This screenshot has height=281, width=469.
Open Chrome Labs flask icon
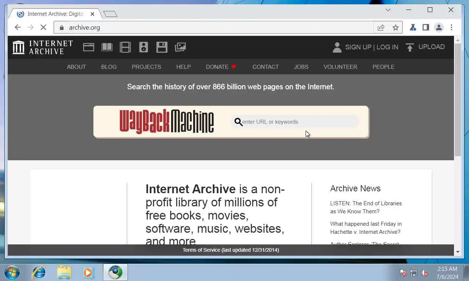click(x=413, y=27)
